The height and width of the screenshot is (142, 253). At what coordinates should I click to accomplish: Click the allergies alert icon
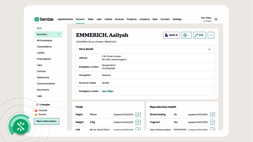coord(37,105)
